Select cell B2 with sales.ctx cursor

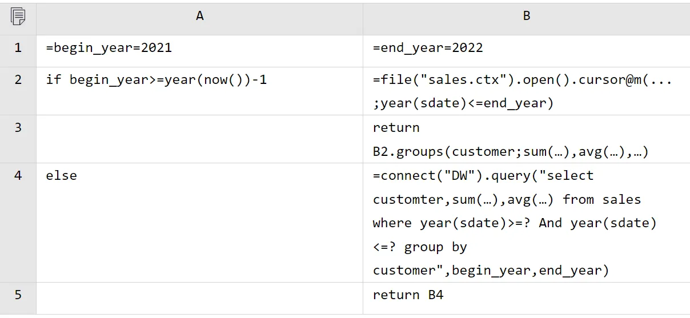coord(526,91)
